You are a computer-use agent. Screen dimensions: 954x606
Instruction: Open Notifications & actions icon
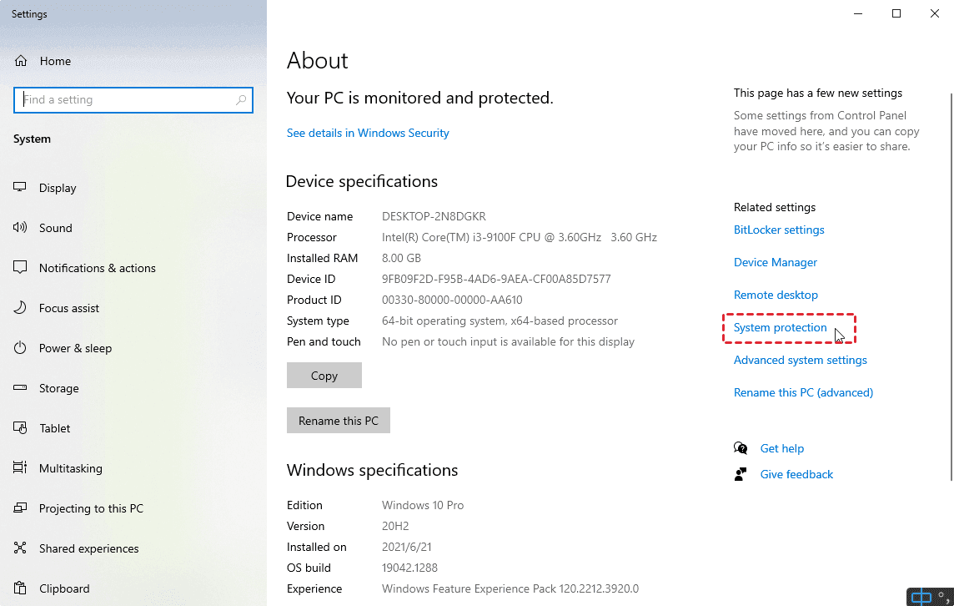click(21, 268)
